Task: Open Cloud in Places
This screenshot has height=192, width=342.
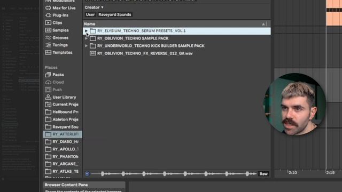Action: (55, 82)
